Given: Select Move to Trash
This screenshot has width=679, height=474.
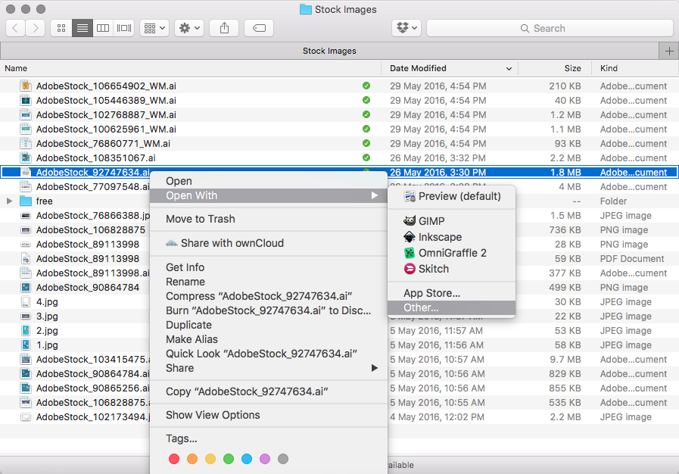Looking at the screenshot, I should [200, 219].
